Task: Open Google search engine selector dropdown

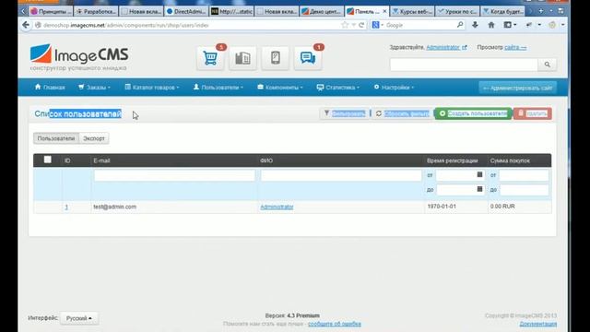Action: (x=378, y=25)
